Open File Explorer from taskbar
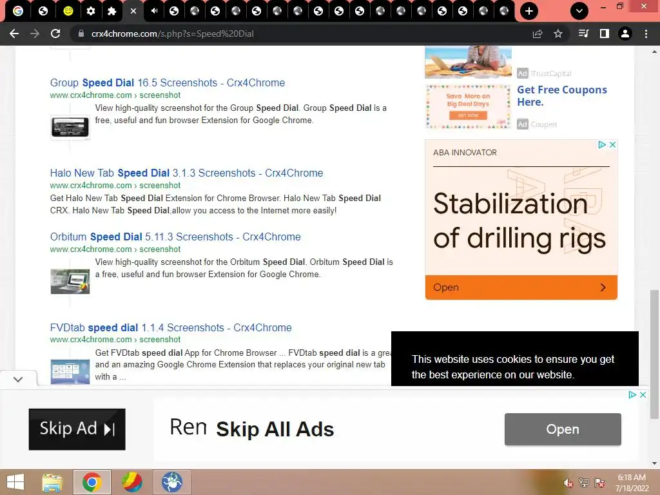 coord(52,482)
